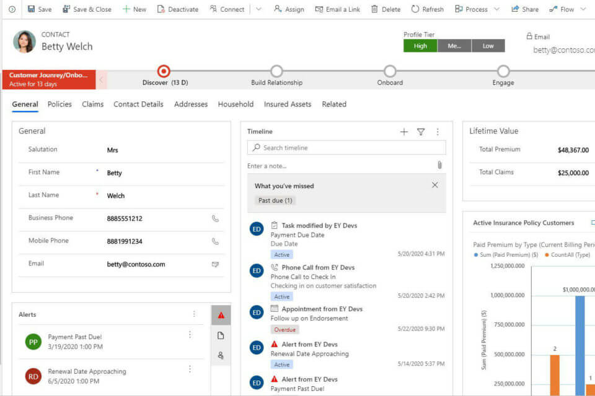Select the red alert triangle side tab

pos(221,315)
